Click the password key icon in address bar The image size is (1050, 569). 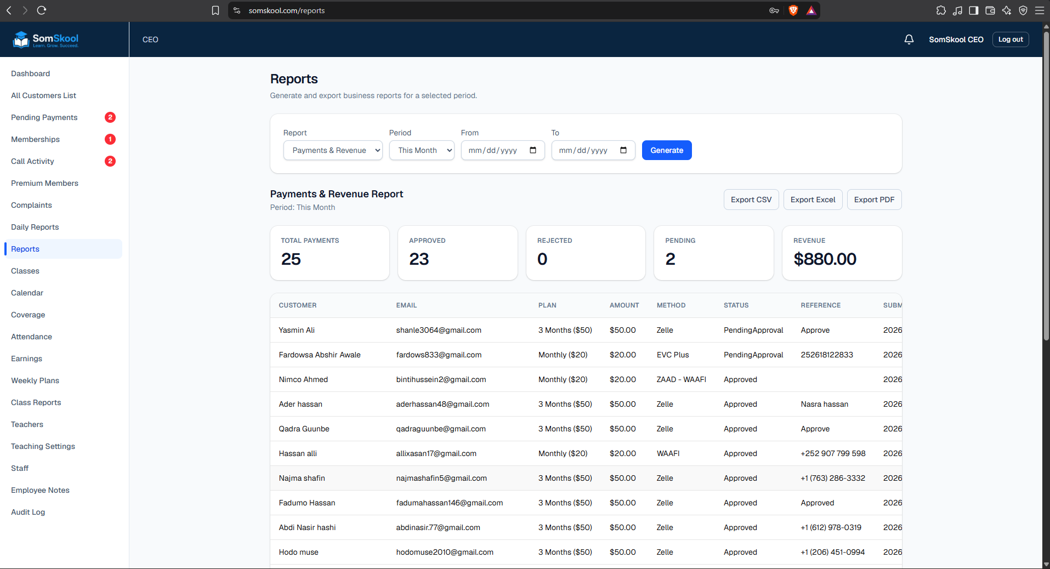(x=774, y=10)
